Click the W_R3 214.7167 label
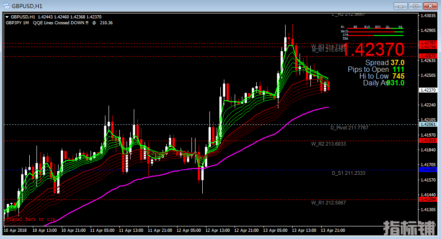This screenshot has width=441, height=239. coord(328,46)
